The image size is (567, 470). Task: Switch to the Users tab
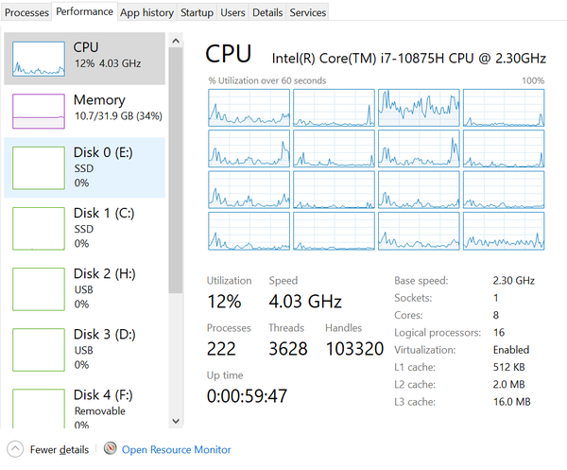coord(232,12)
